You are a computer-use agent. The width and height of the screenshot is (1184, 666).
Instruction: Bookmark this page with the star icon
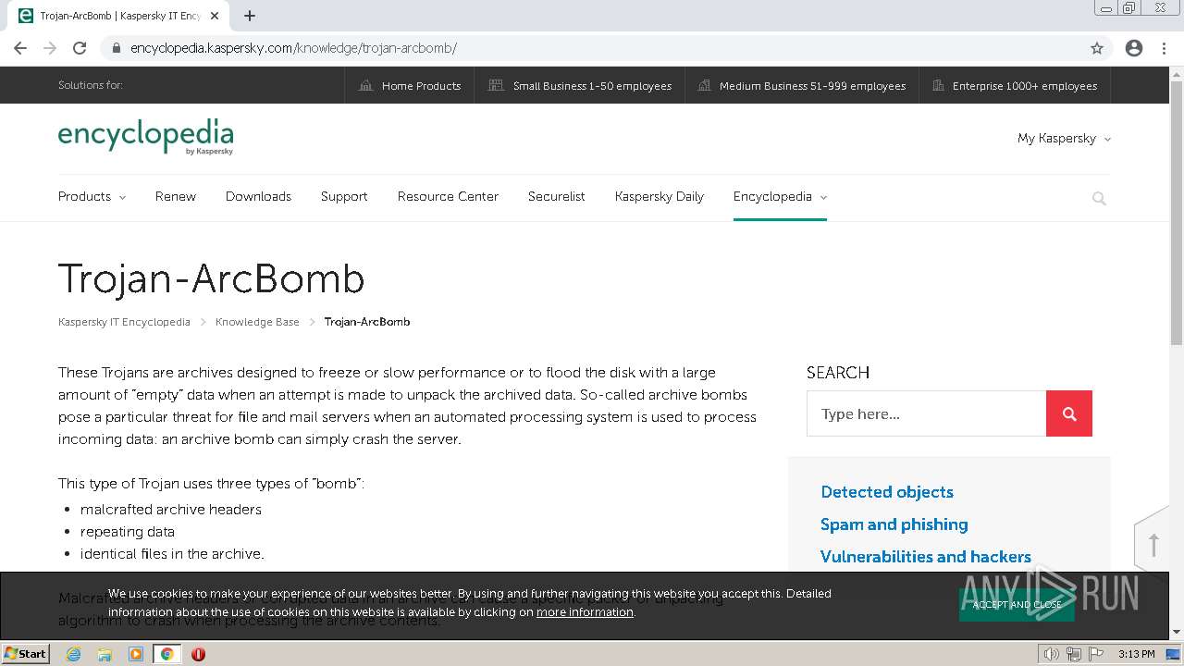1097,48
